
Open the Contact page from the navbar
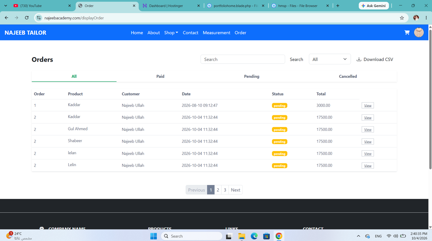tap(191, 33)
